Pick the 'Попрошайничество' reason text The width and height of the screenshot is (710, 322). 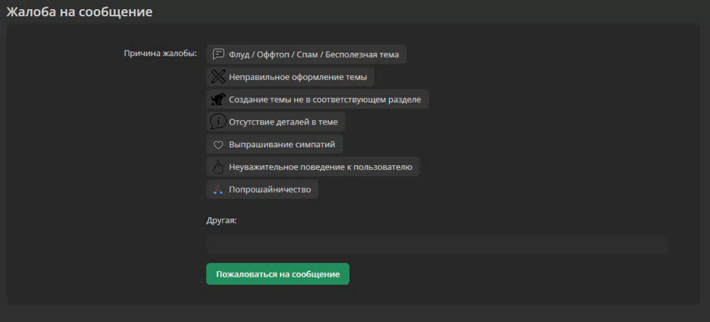click(270, 189)
